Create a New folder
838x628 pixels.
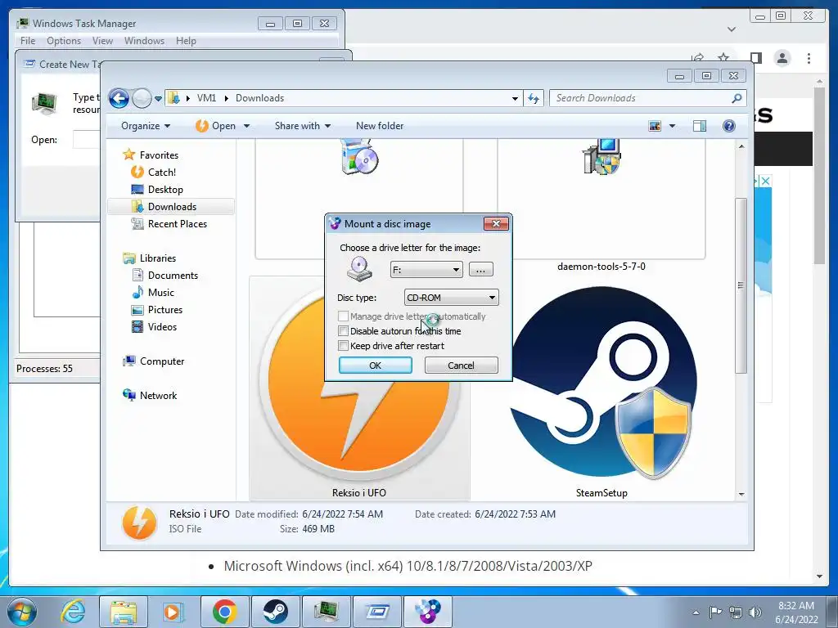point(380,126)
